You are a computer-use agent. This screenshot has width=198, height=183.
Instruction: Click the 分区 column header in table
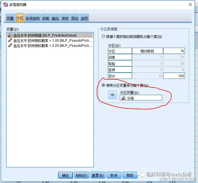coord(120,51)
